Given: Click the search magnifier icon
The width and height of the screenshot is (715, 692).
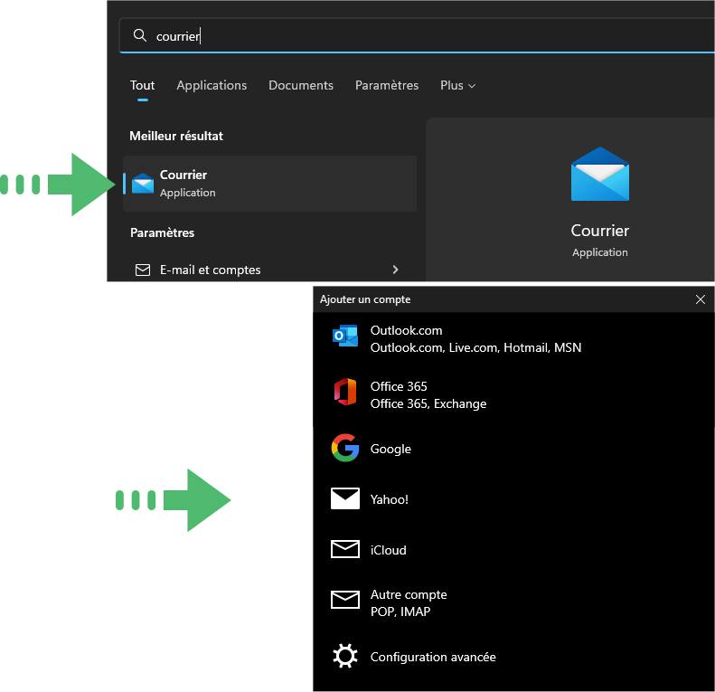Looking at the screenshot, I should 139,35.
